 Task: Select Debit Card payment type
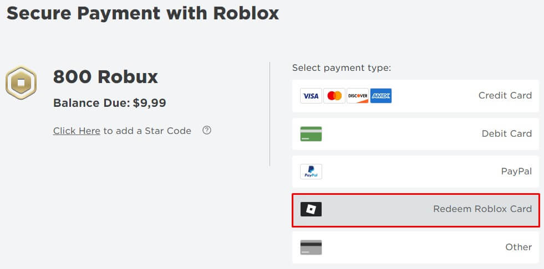tap(506, 134)
